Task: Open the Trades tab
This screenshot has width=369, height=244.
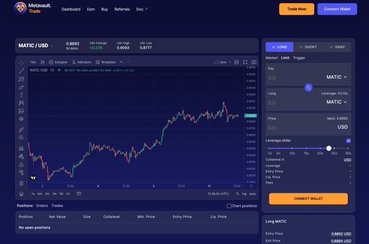Action: [x=57, y=206]
